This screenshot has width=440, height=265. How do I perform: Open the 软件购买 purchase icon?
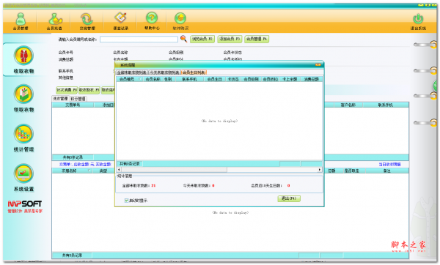tap(180, 21)
